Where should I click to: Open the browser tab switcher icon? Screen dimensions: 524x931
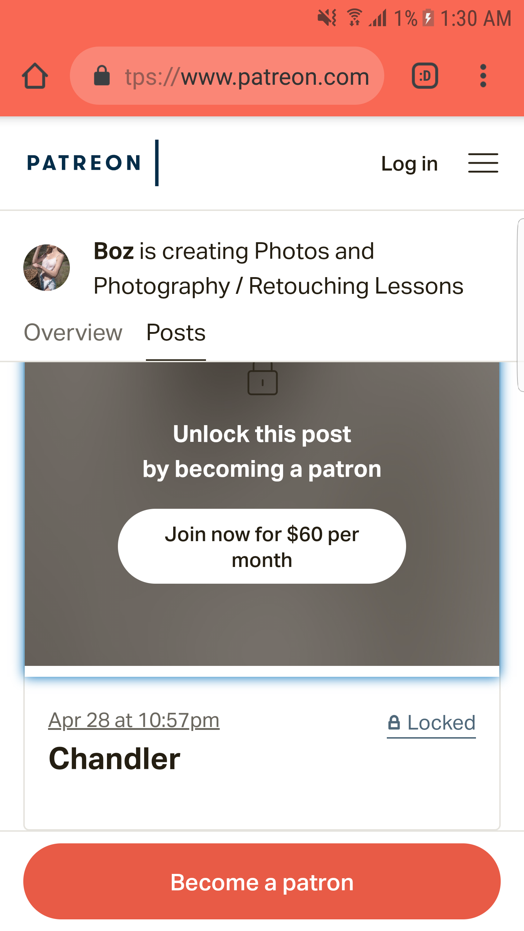pyautogui.click(x=425, y=76)
